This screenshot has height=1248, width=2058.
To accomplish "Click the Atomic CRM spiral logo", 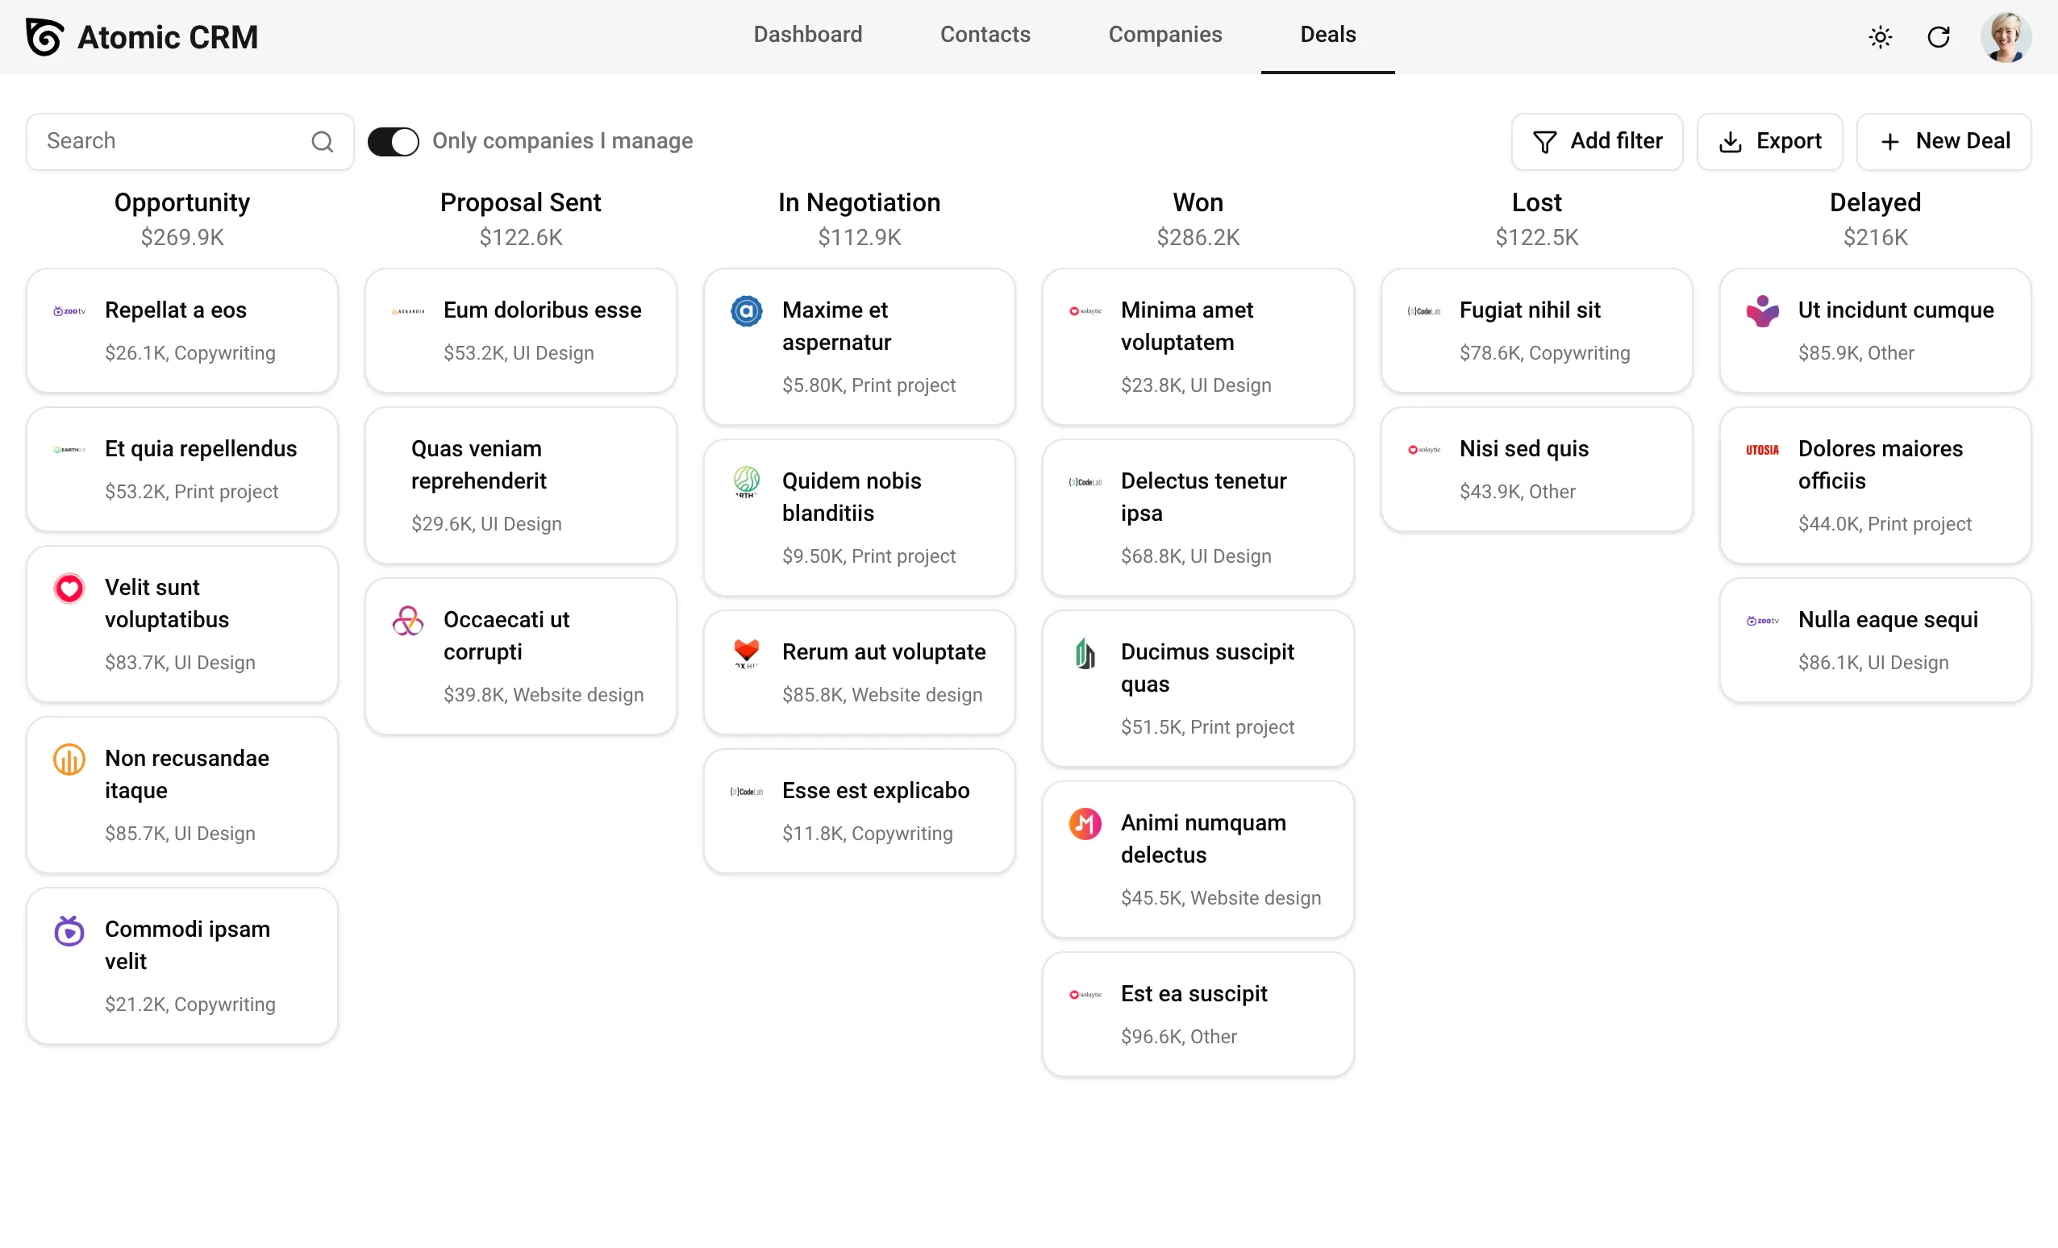I will tap(44, 37).
